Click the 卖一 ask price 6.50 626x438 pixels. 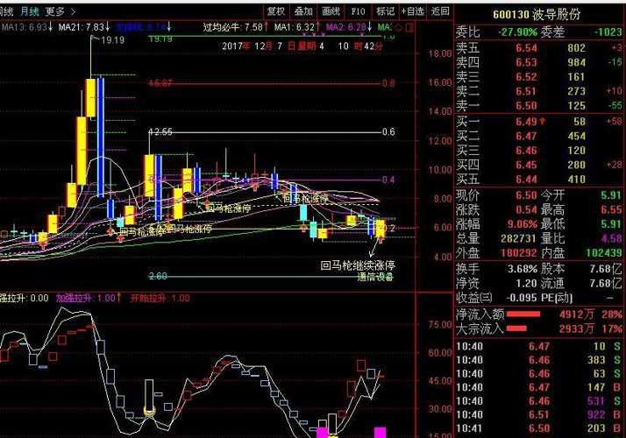[526, 105]
